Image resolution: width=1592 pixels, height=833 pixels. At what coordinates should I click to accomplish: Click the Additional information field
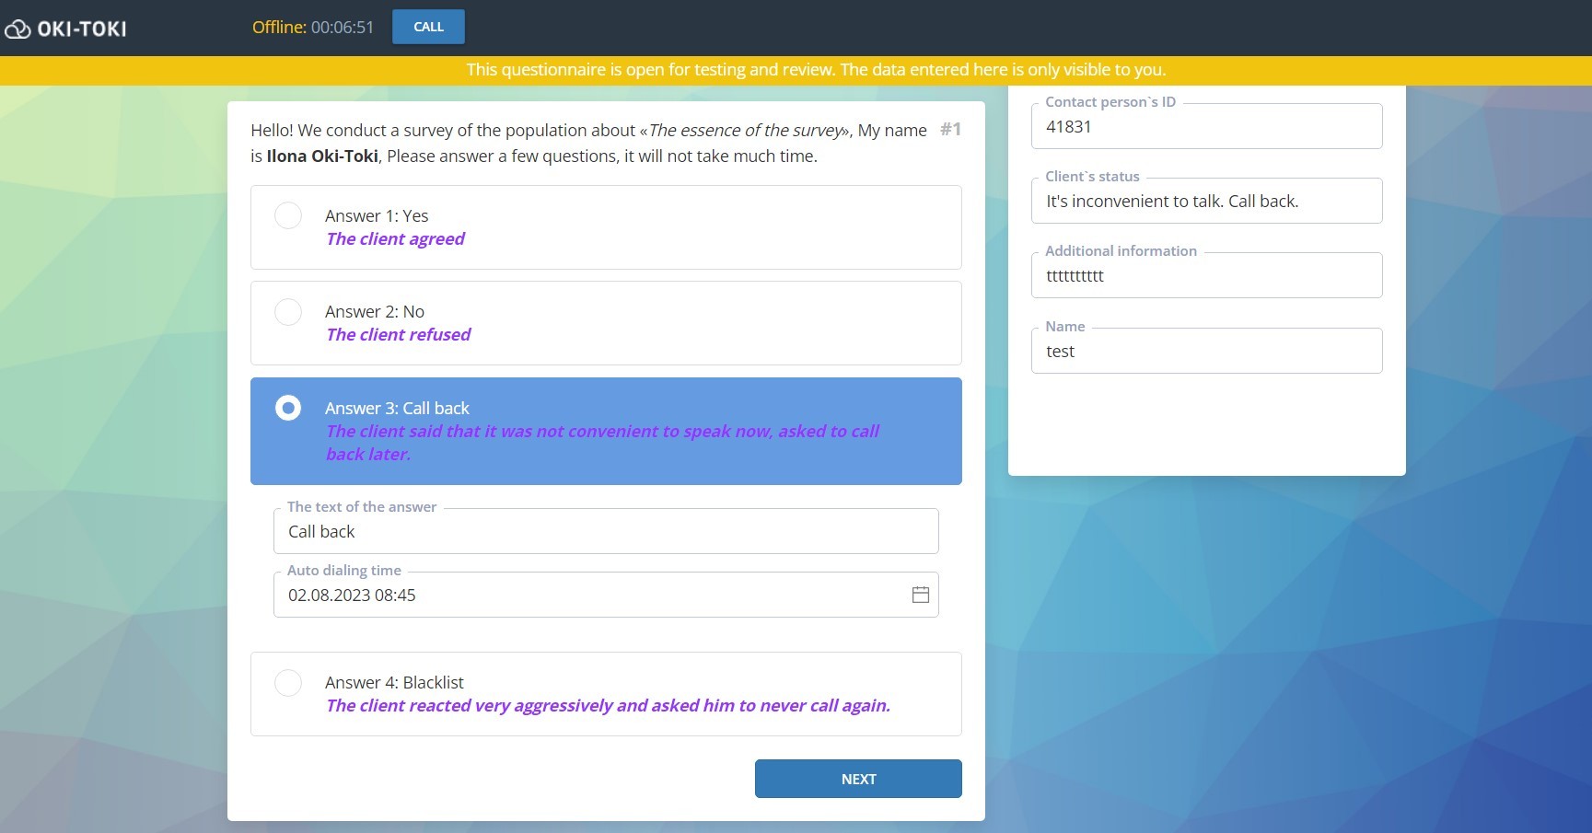point(1206,276)
